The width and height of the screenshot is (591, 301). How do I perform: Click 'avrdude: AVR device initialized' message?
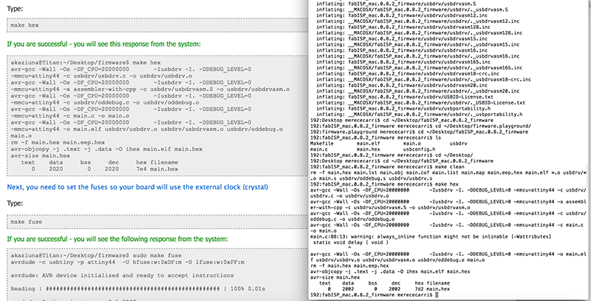tap(122, 275)
